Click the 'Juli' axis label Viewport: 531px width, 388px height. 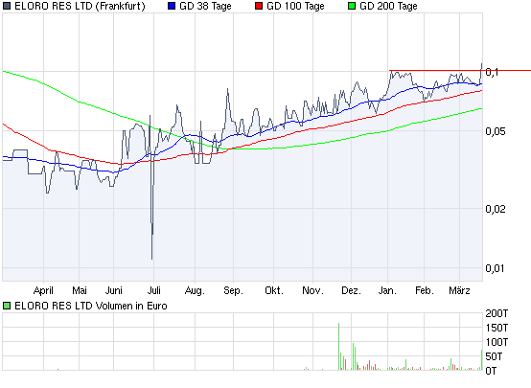[x=153, y=290]
